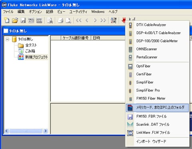Choose メモリカード、またはPC上のフォルダ entry
This screenshot has height=149, width=192.
click(158, 108)
